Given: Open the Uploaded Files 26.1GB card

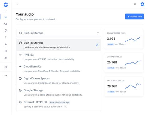Looking at the screenshot, I should tap(124, 62).
